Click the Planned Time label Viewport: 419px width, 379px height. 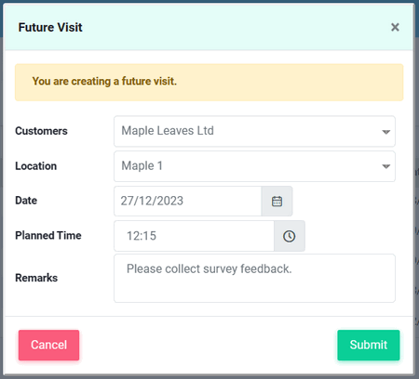tap(48, 236)
